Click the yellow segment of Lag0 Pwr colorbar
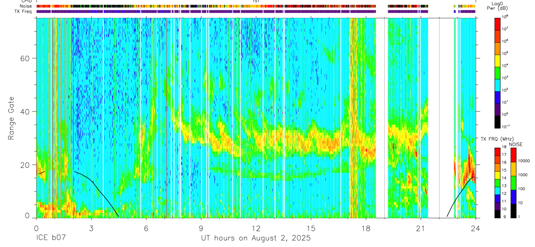This screenshot has width=535, height=247. tap(498, 61)
